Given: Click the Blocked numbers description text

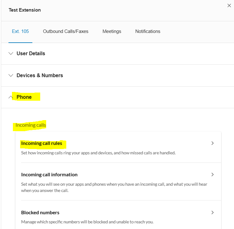Looking at the screenshot, I should click(87, 222).
